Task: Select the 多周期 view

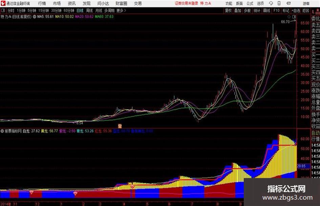Action: [x=109, y=10]
